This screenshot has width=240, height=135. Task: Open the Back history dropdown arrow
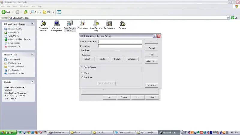pos(13,12)
